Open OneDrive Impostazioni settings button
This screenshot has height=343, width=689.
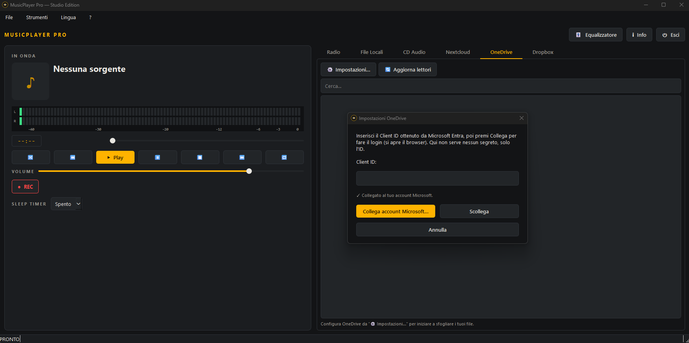pyautogui.click(x=348, y=70)
